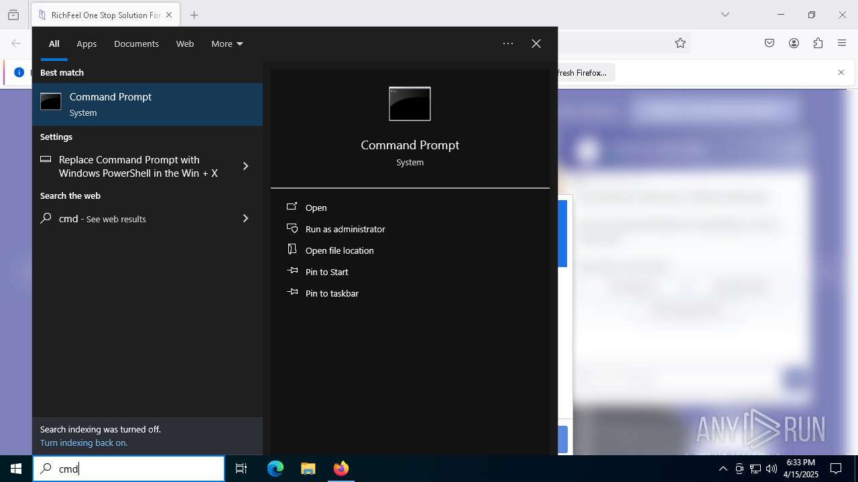Expand cmd web results arrow

tap(245, 218)
